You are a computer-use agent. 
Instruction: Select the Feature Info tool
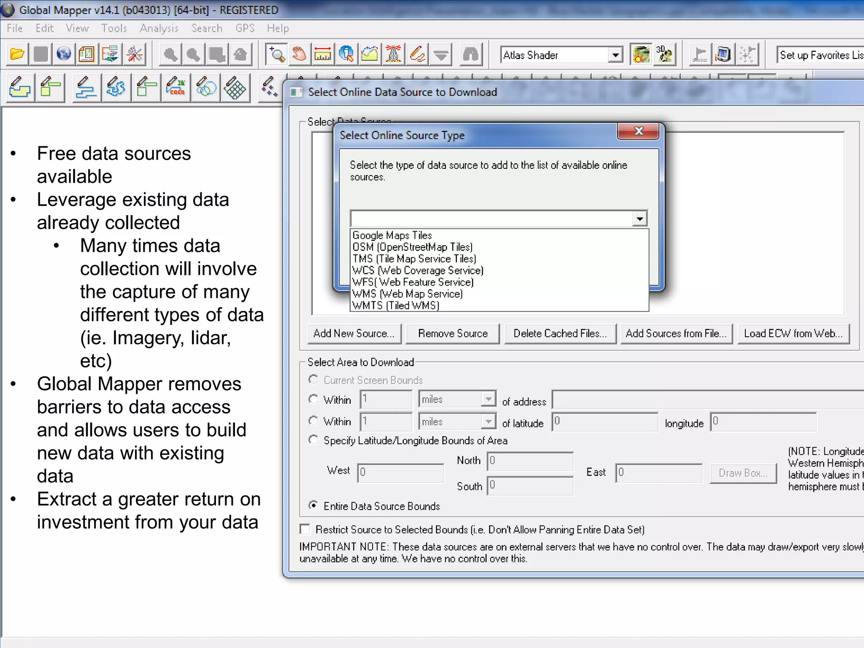point(346,54)
